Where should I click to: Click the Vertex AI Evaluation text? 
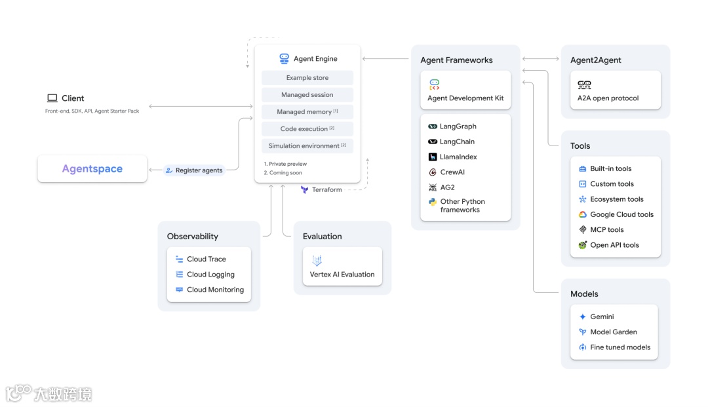342,275
